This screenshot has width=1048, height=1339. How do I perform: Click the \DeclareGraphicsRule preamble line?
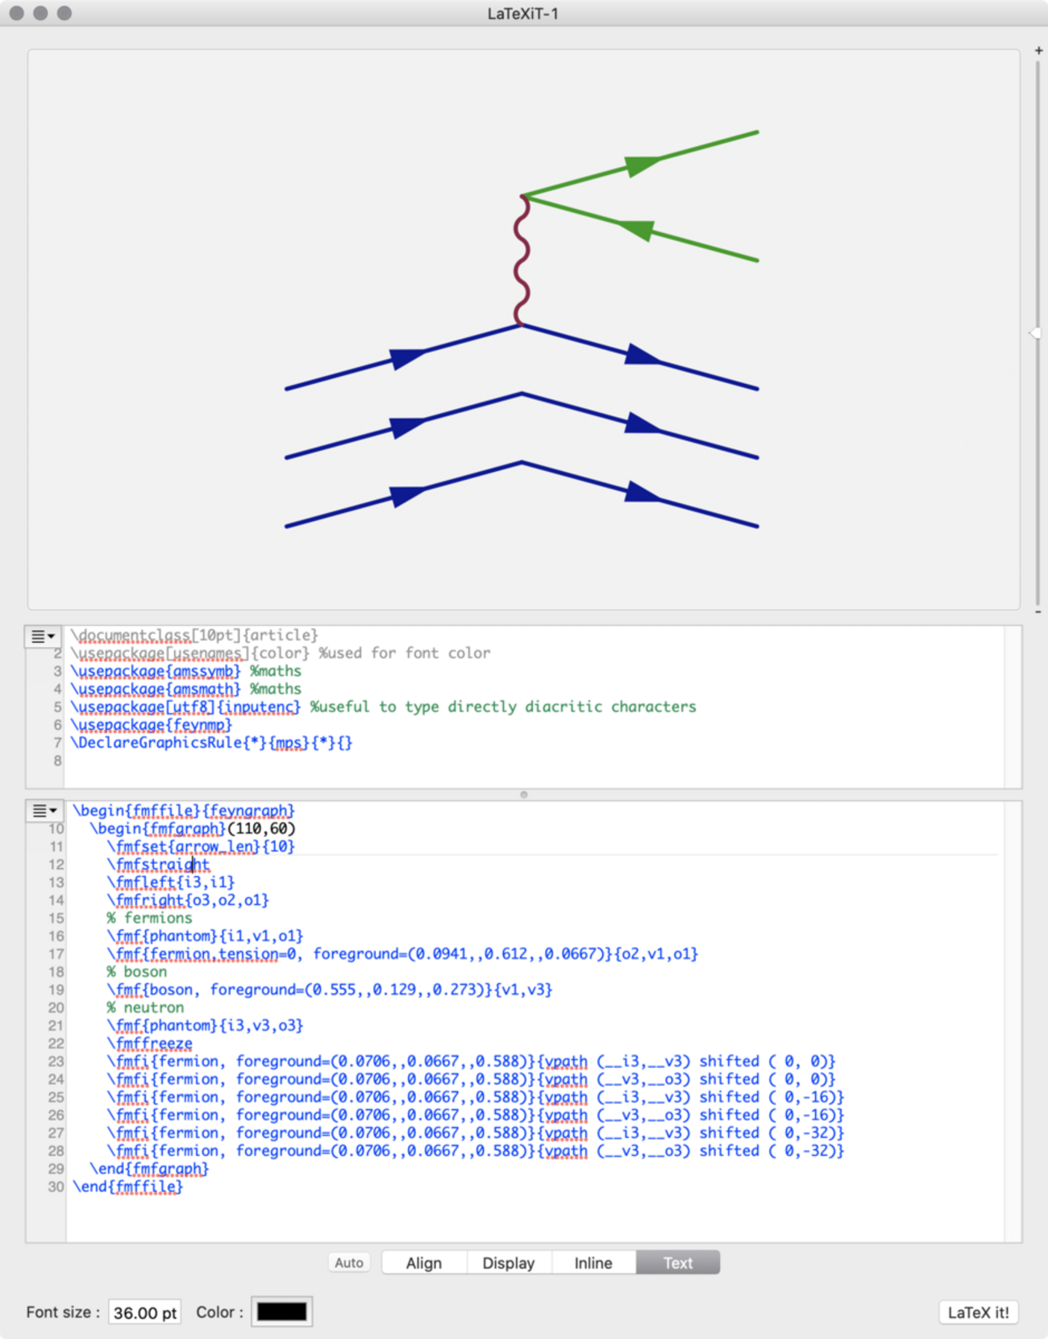coord(212,742)
